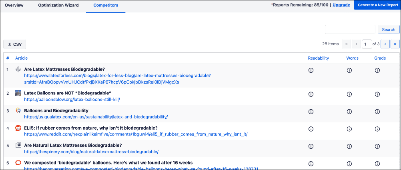Click title 'Balloons and Biodegradability'
Screen dimensions: 401x170
point(56,110)
